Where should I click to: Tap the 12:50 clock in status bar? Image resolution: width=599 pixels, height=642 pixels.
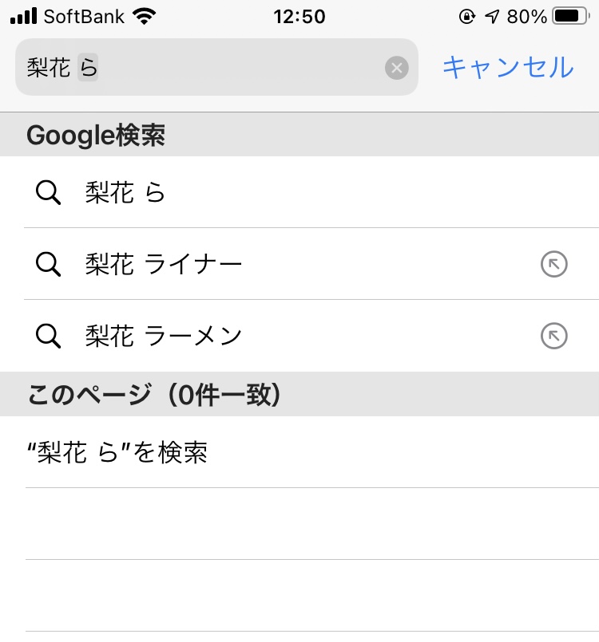[299, 16]
